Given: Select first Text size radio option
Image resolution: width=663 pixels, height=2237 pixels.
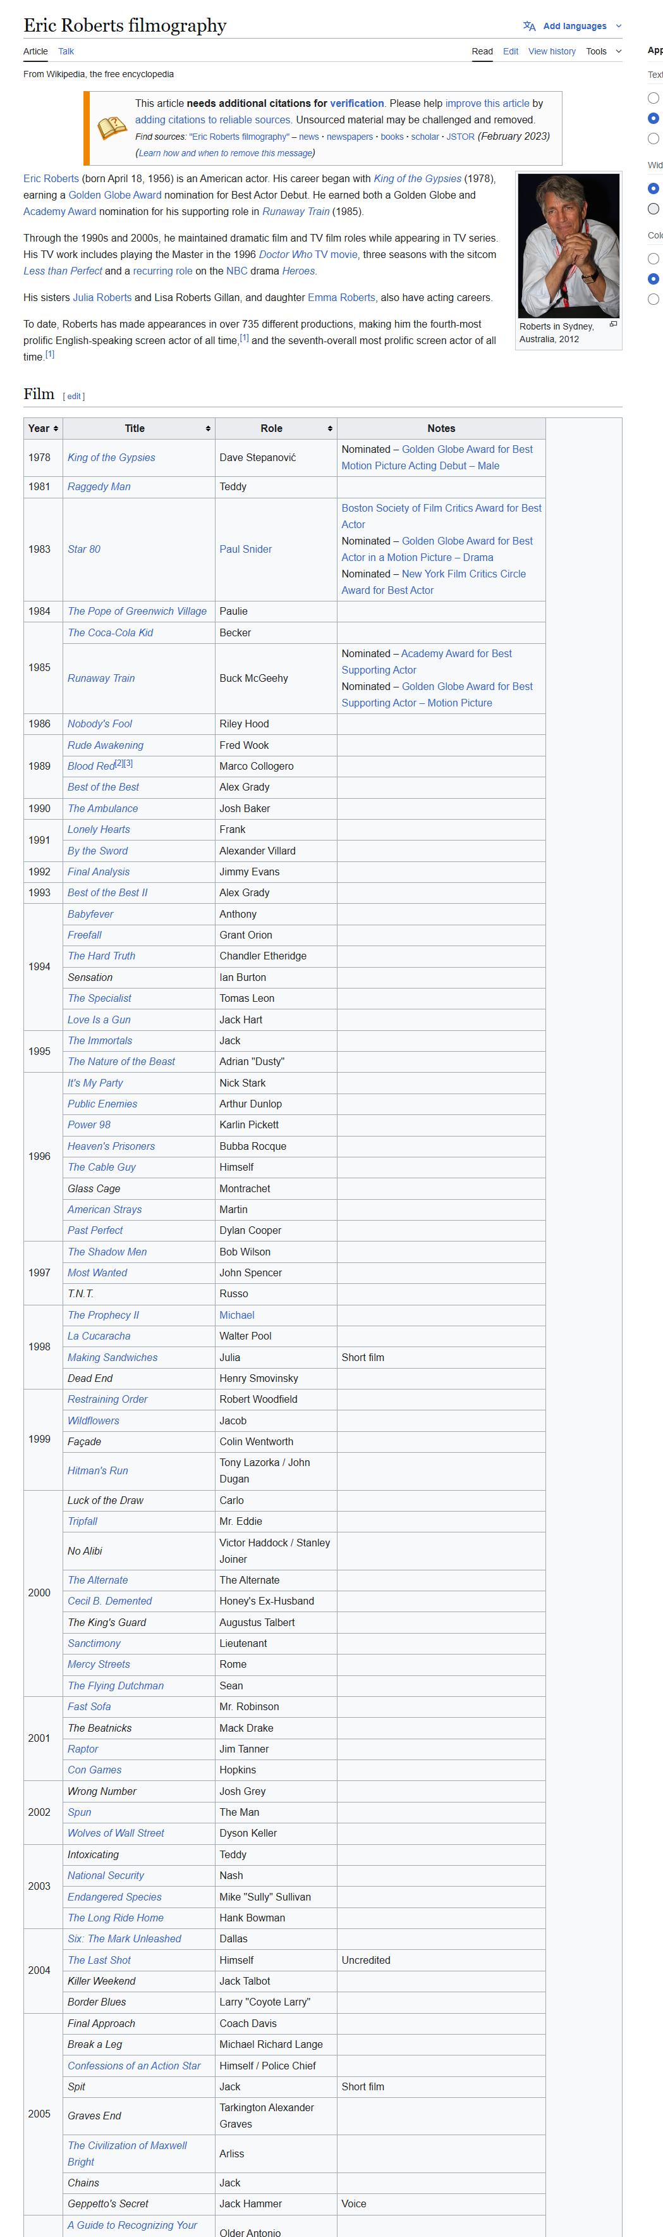Looking at the screenshot, I should (x=654, y=98).
